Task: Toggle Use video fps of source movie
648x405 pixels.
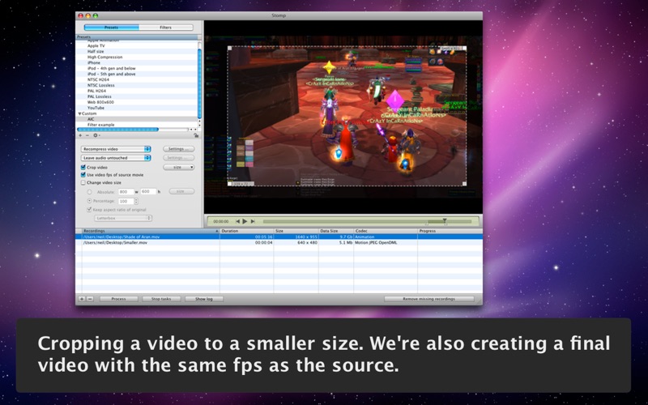Action: point(83,175)
